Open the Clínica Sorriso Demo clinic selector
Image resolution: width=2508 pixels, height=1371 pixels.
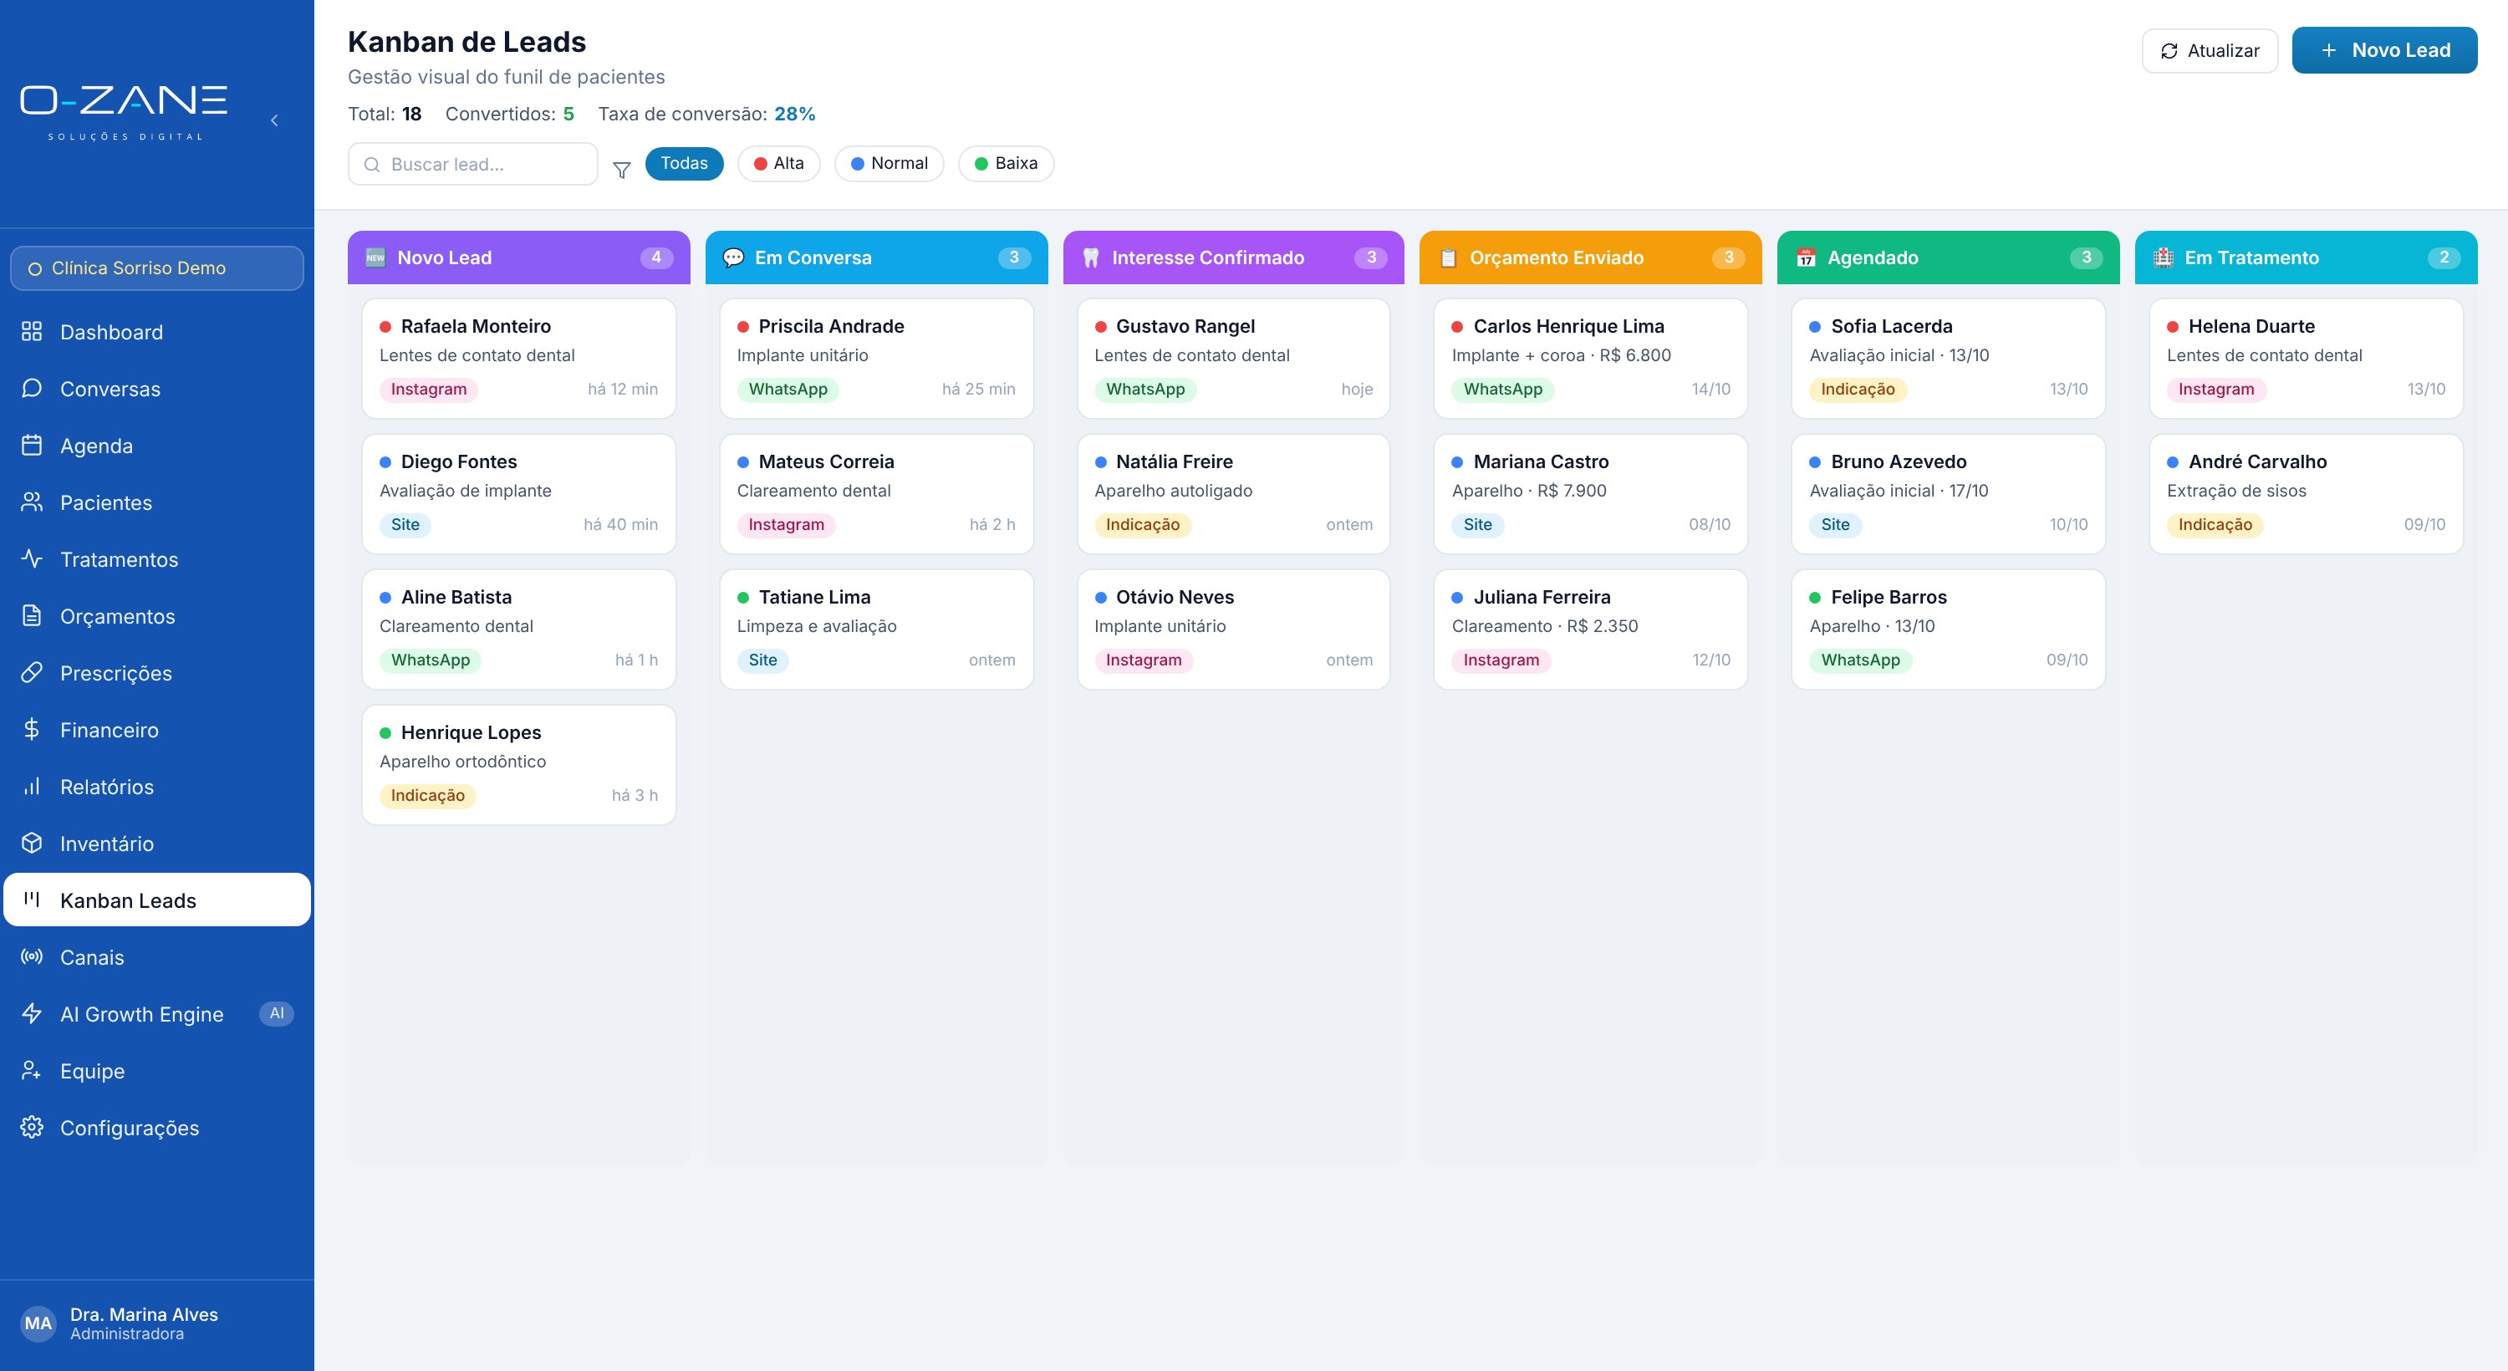[x=157, y=268]
